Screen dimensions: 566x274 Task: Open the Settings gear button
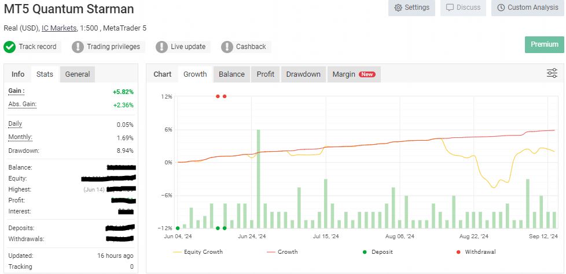(411, 7)
